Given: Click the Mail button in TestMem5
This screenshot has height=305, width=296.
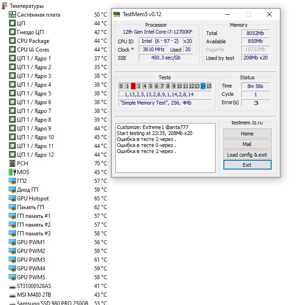Looking at the screenshot, I should click(247, 144).
